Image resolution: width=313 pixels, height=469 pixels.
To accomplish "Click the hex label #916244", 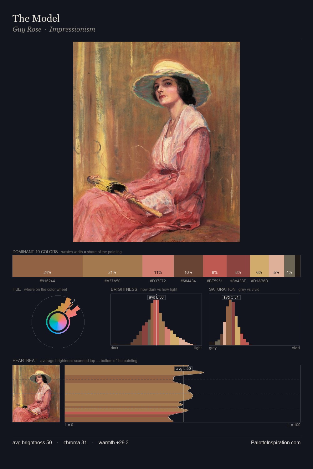I will 47,281.
